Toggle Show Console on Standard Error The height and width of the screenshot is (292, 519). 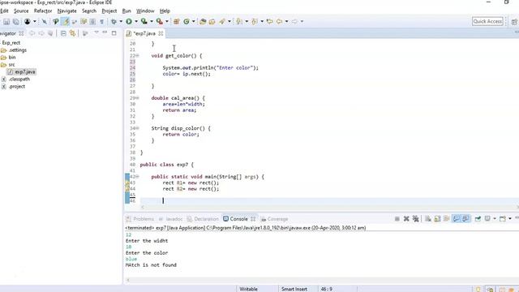point(465,219)
